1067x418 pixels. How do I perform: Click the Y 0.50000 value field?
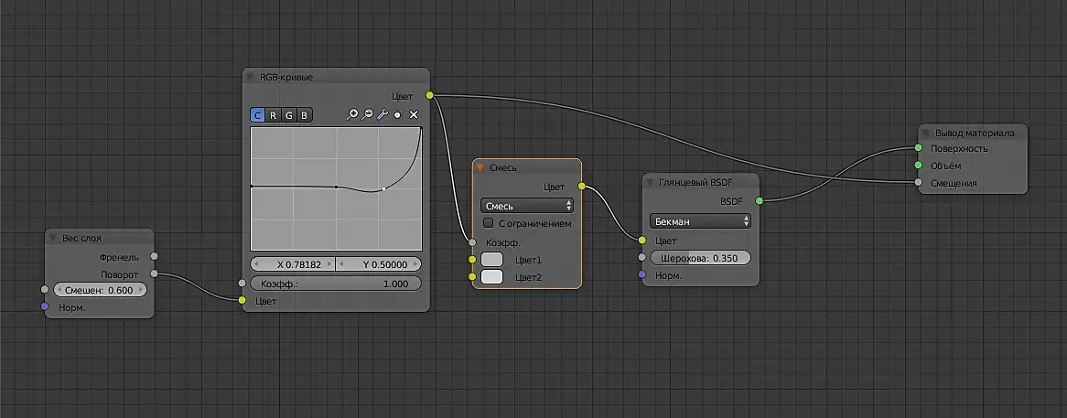click(x=379, y=264)
